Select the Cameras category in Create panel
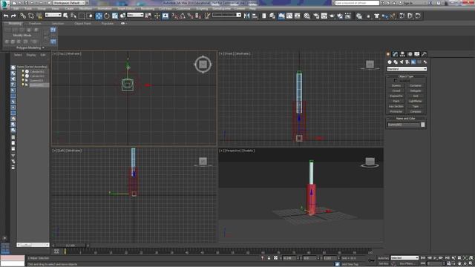Screen dimensions: 475x267 pos(407,62)
